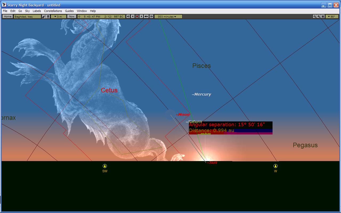This screenshot has width=341, height=213.
Task: Open the 3 m elevation dropdown
Action: pos(58,17)
